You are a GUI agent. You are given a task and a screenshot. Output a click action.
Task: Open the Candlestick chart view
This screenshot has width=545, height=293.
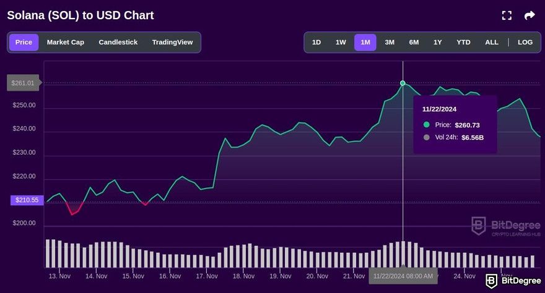click(x=117, y=42)
